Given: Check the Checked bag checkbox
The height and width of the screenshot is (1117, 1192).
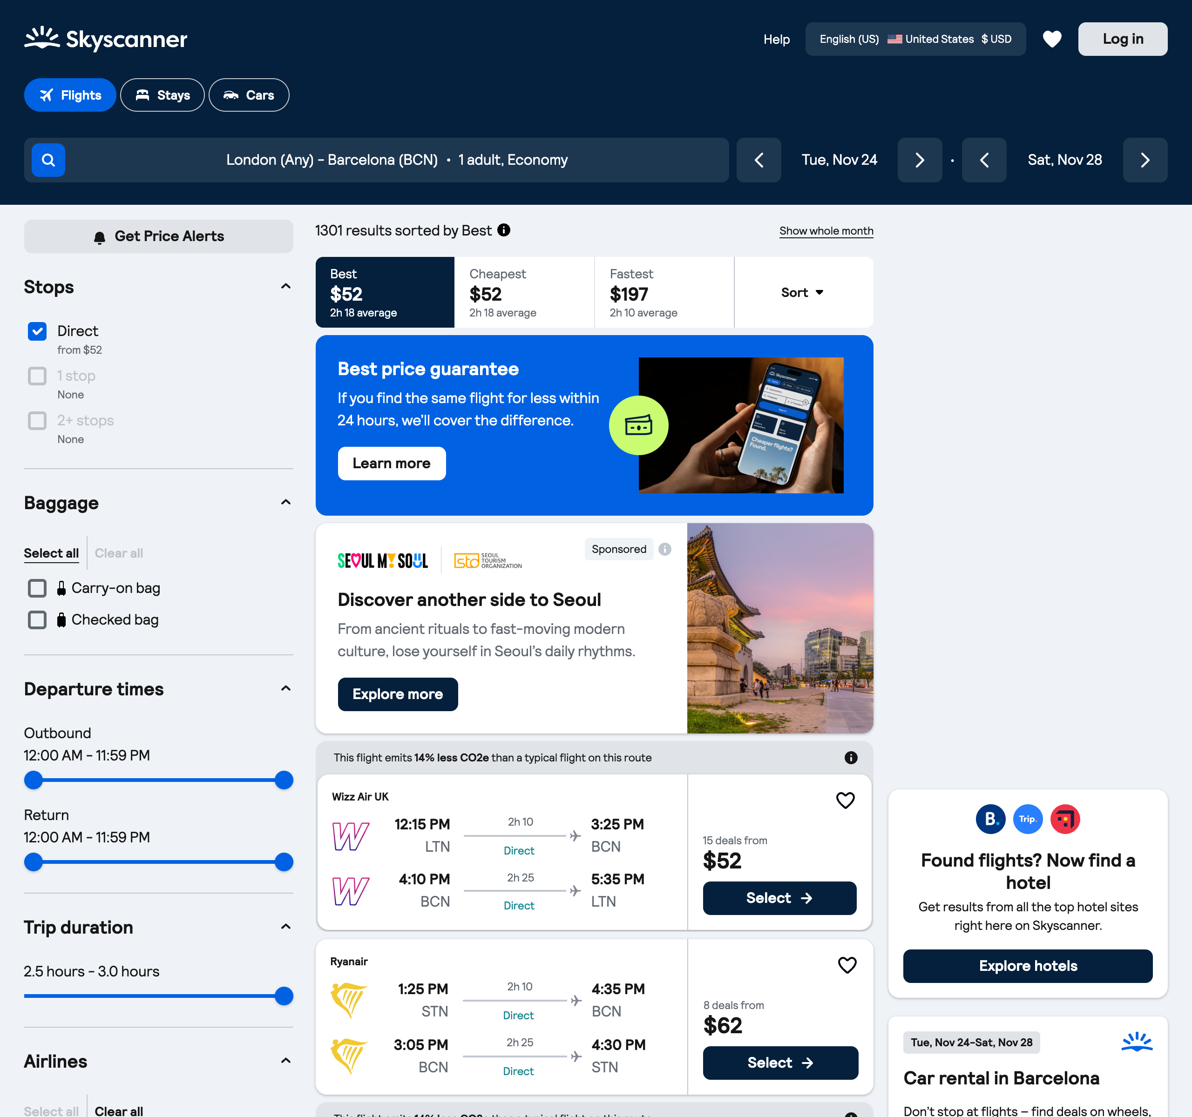Looking at the screenshot, I should coord(37,619).
